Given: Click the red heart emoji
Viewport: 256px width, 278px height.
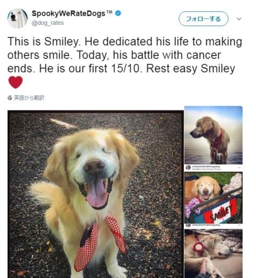Looking at the screenshot, I should [x=16, y=82].
